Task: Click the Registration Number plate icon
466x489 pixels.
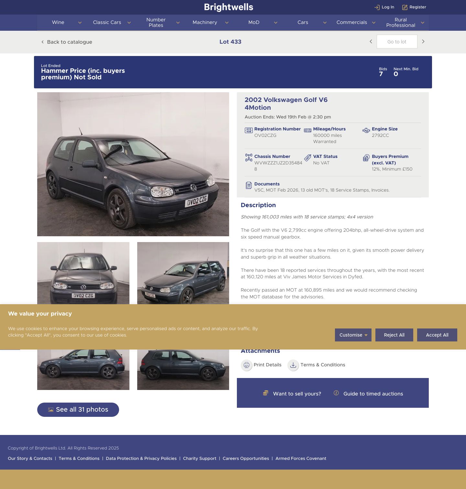Action: coord(249,130)
